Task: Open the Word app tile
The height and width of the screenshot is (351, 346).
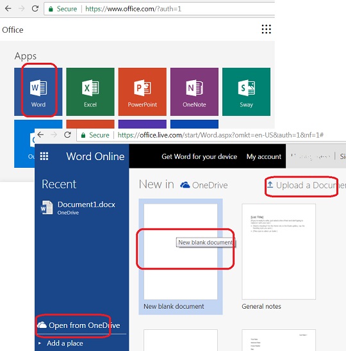Action: click(x=38, y=92)
